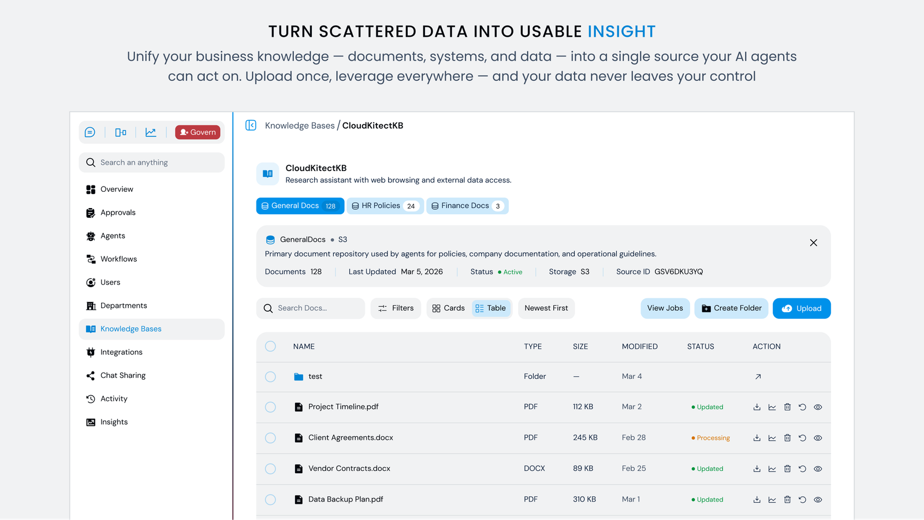This screenshot has width=924, height=520.
Task: Switch to Cards view
Action: [449, 309]
